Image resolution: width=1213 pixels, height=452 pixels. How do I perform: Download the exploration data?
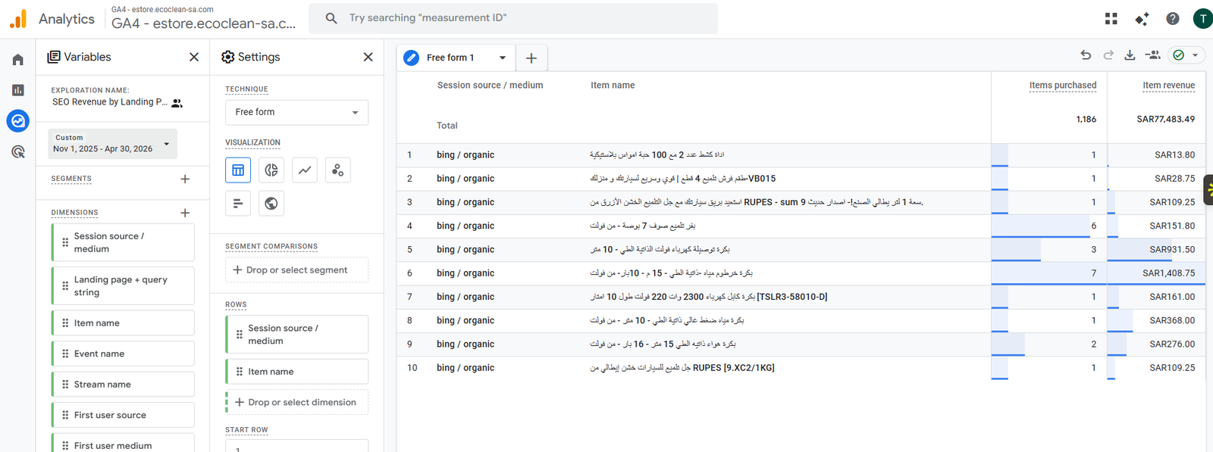[1130, 55]
